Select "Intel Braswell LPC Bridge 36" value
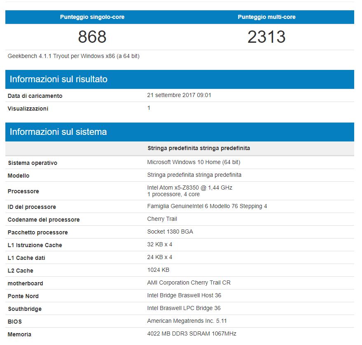This screenshot has width=362, height=345. click(x=184, y=308)
